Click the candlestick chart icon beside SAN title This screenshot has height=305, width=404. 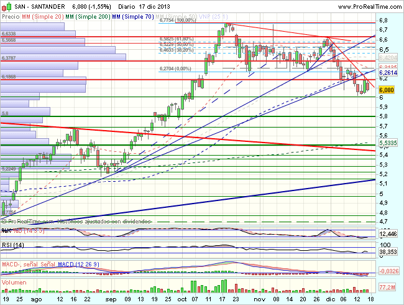tap(7, 7)
